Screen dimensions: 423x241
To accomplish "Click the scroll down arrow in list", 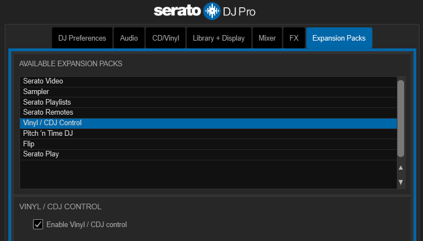I will [x=401, y=182].
